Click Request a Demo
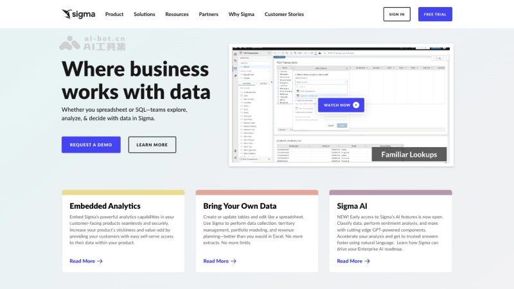This screenshot has width=514, height=289. [x=91, y=144]
